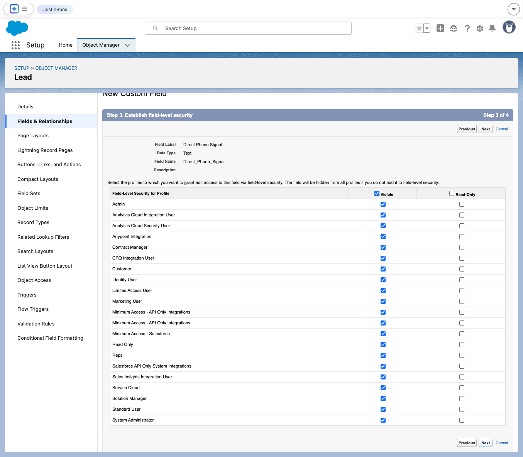The image size is (523, 457).
Task: Open the favorites list dropdown arrow
Action: pyautogui.click(x=427, y=28)
